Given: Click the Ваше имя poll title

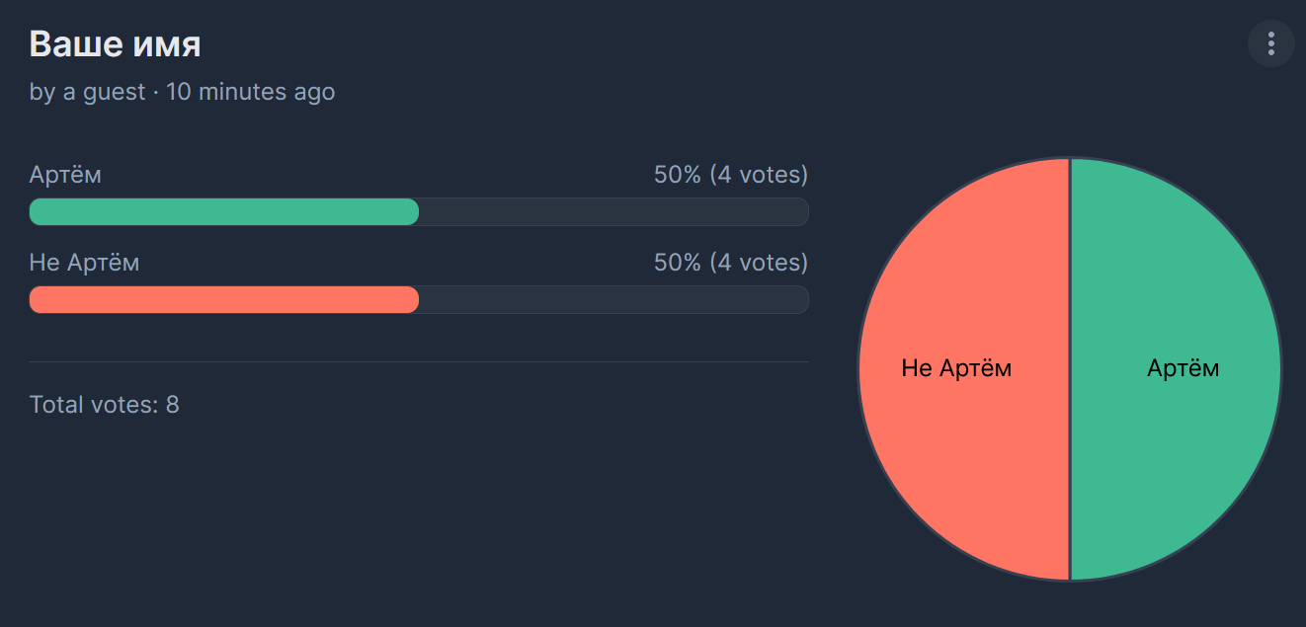Looking at the screenshot, I should 116,44.
